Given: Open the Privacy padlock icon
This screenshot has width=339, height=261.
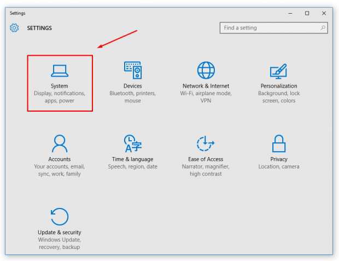Looking at the screenshot, I should [279, 143].
